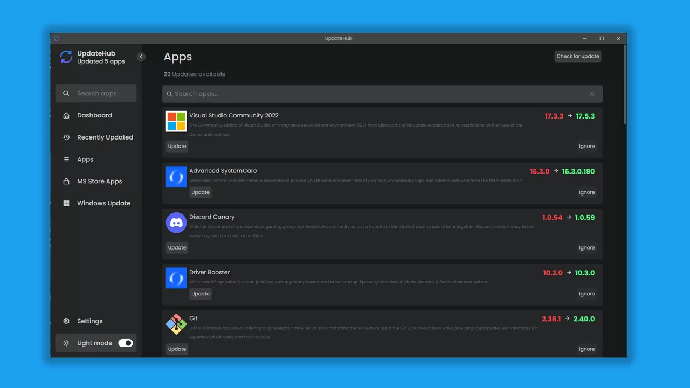Viewport: 690px width, 388px height.
Task: Select the Windows Update grid icon
Action: [x=66, y=203]
